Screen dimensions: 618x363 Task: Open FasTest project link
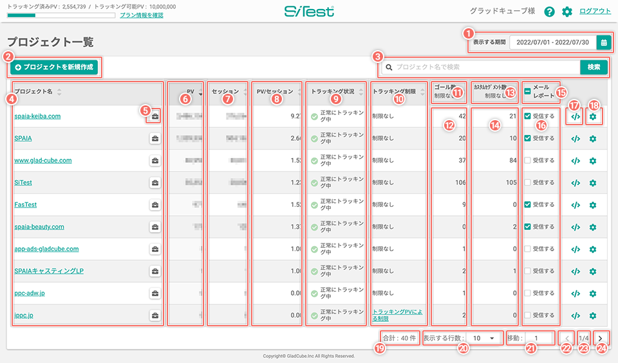pyautogui.click(x=26, y=205)
